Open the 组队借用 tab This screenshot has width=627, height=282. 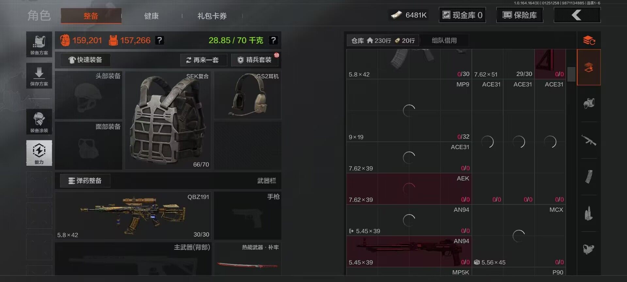[444, 40]
